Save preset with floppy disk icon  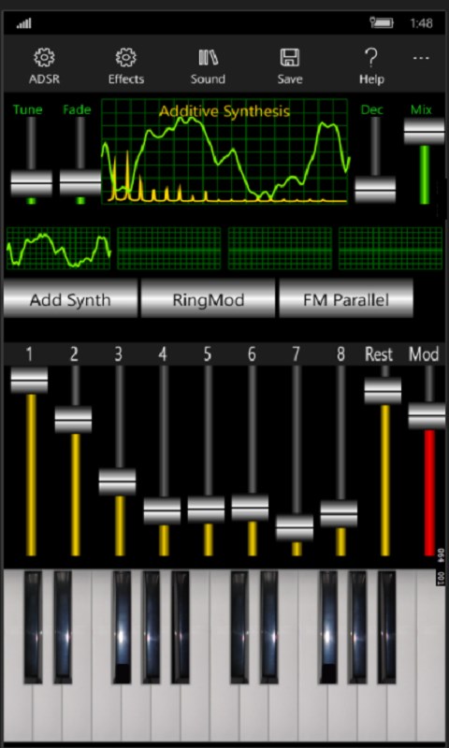pyautogui.click(x=290, y=58)
